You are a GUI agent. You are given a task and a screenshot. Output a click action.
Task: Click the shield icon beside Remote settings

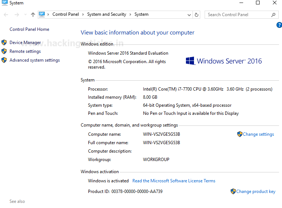[x=4, y=51]
